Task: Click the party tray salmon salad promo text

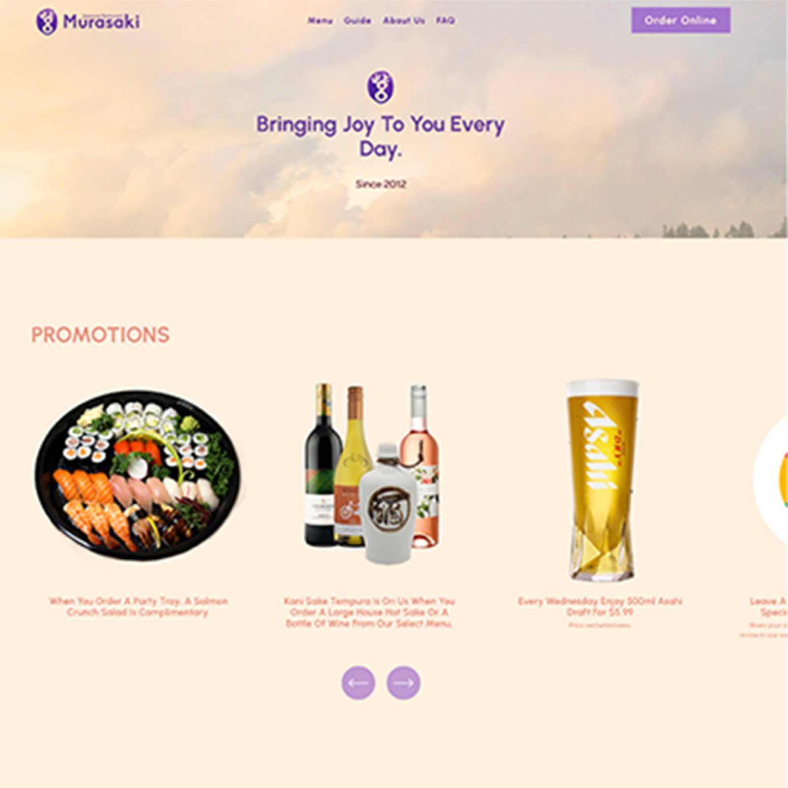Action: pyautogui.click(x=138, y=607)
